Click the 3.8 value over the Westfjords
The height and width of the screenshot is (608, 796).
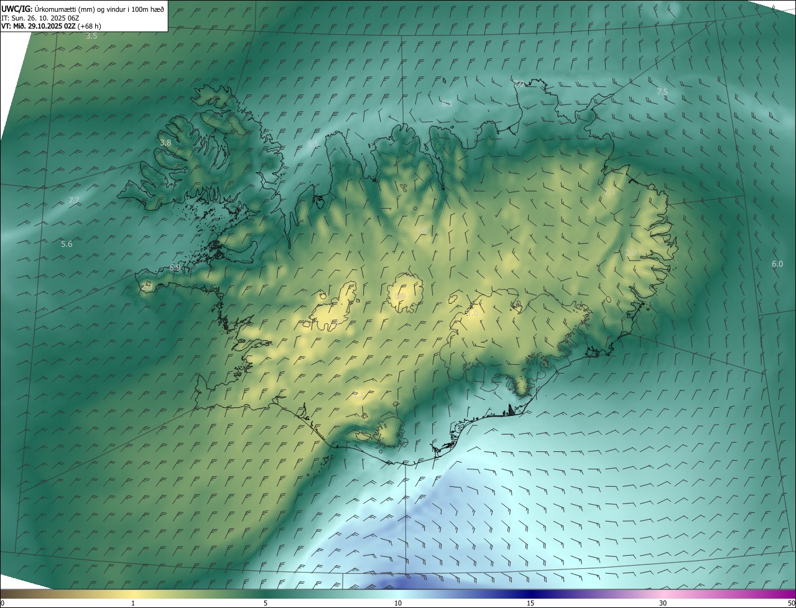165,143
